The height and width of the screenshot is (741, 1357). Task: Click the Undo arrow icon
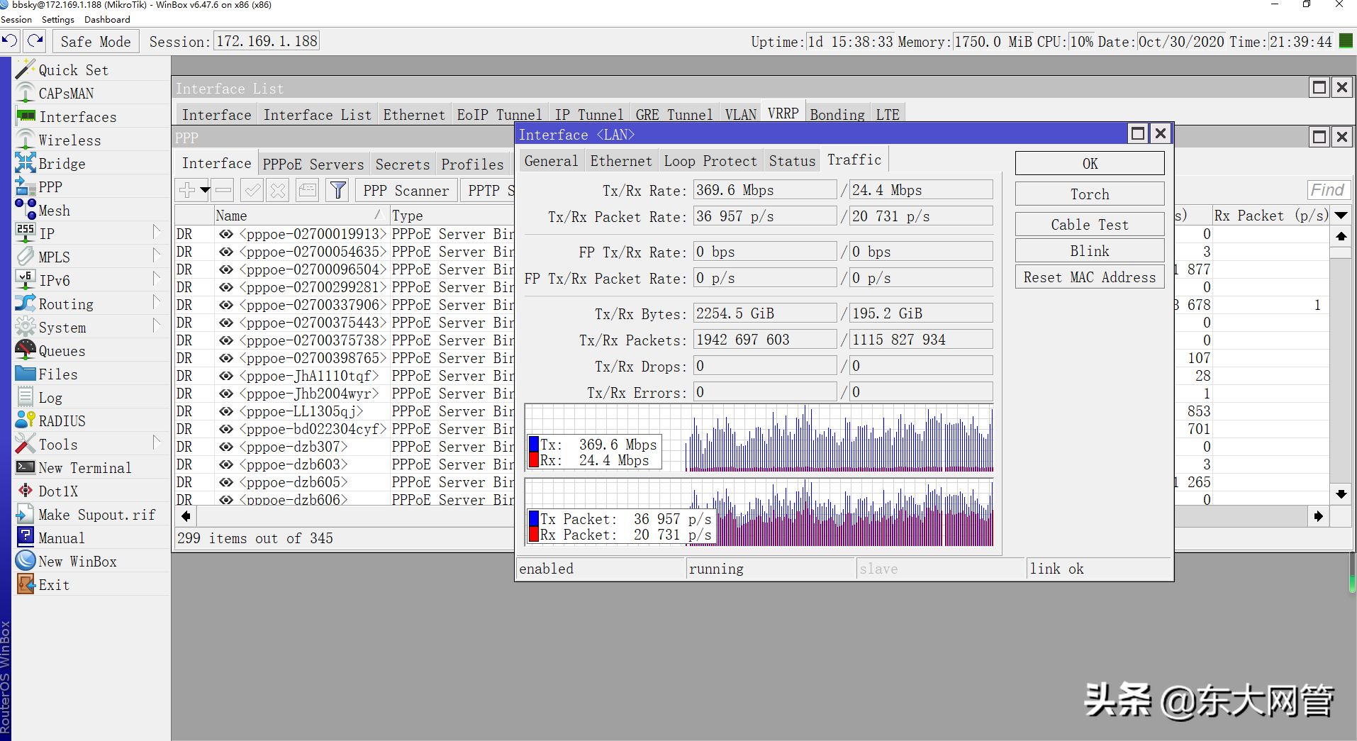pos(10,41)
